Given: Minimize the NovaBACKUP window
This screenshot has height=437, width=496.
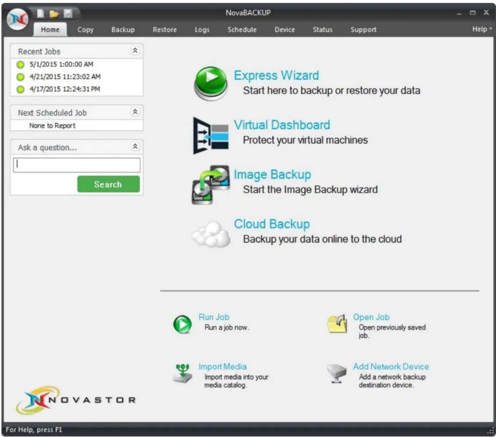Looking at the screenshot, I should click(x=459, y=13).
